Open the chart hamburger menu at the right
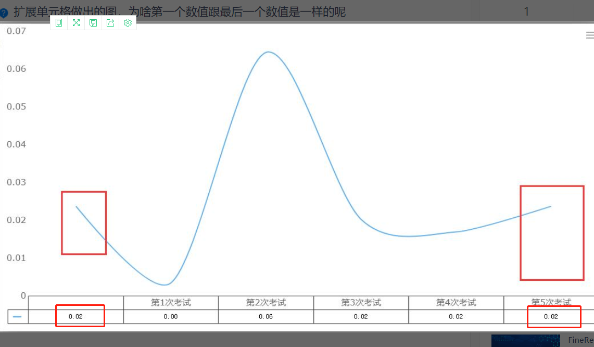The image size is (594, 347). (x=590, y=35)
